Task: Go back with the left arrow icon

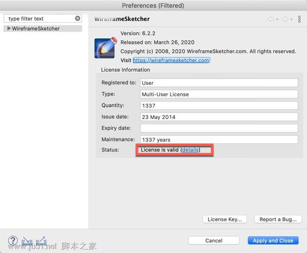Action: [x=271, y=19]
